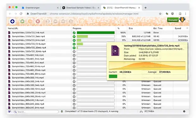Bookmark this page with star icon
This screenshot has width=196, height=118.
click(160, 14)
